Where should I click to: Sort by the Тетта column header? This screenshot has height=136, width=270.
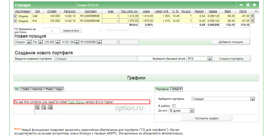coord(243,11)
